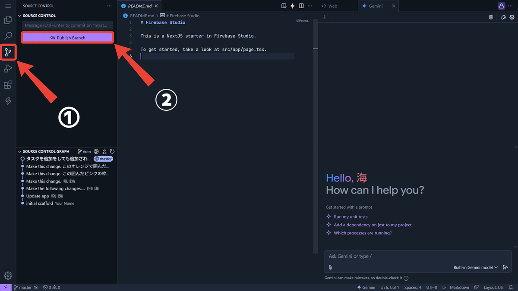Image resolution: width=518 pixels, height=291 pixels.
Task: Delete the chat with trash icon
Action: click(491, 17)
